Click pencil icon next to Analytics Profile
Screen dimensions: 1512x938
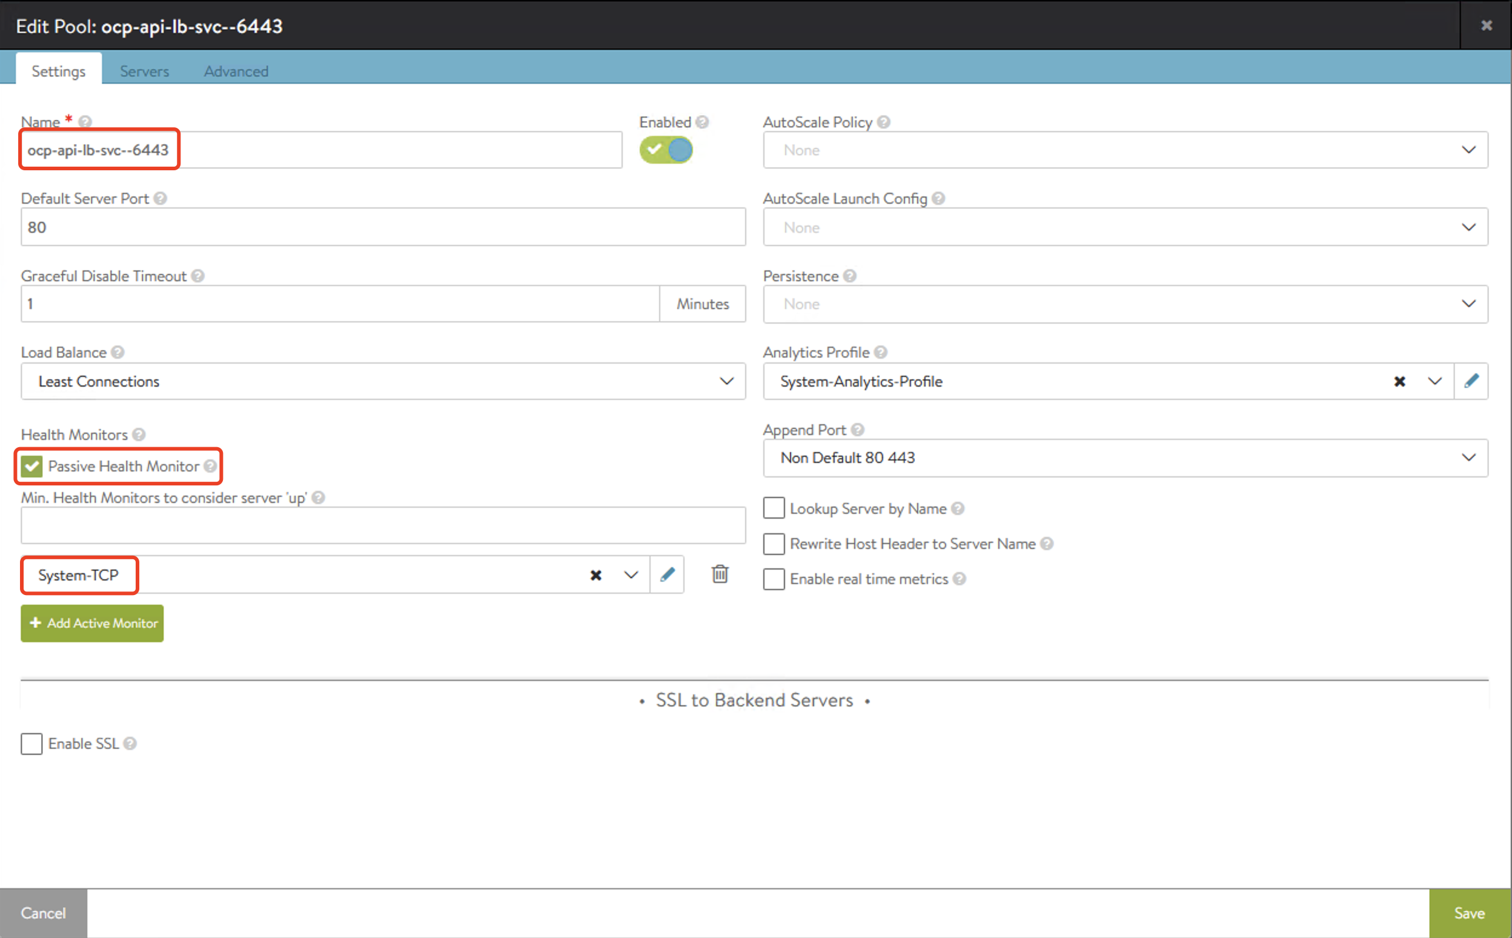1470,381
